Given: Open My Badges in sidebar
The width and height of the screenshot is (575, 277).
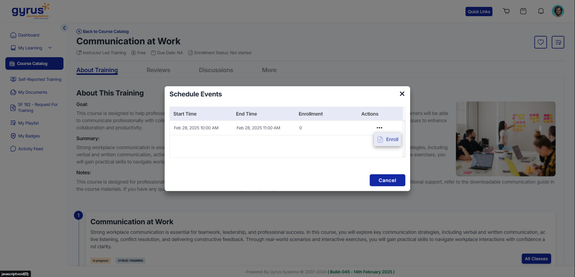Looking at the screenshot, I should click(29, 136).
